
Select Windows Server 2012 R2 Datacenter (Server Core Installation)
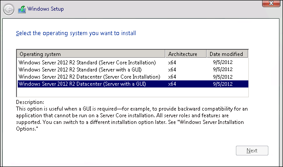click(x=133, y=77)
